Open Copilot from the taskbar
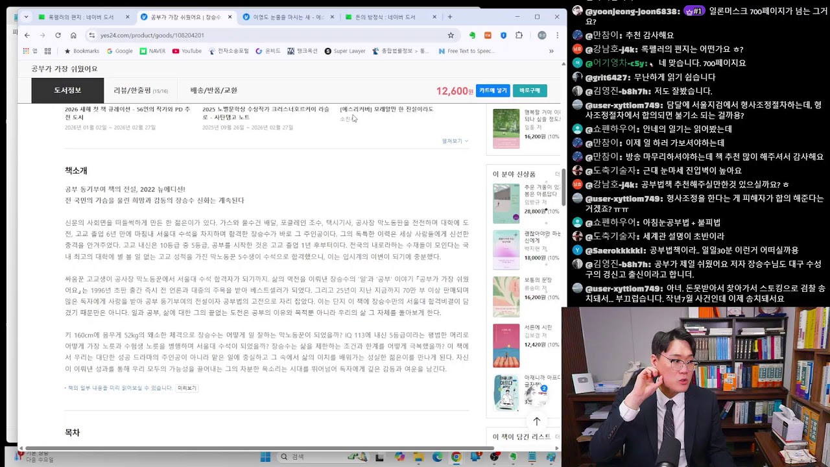Image resolution: width=830 pixels, height=467 pixels. tap(399, 457)
